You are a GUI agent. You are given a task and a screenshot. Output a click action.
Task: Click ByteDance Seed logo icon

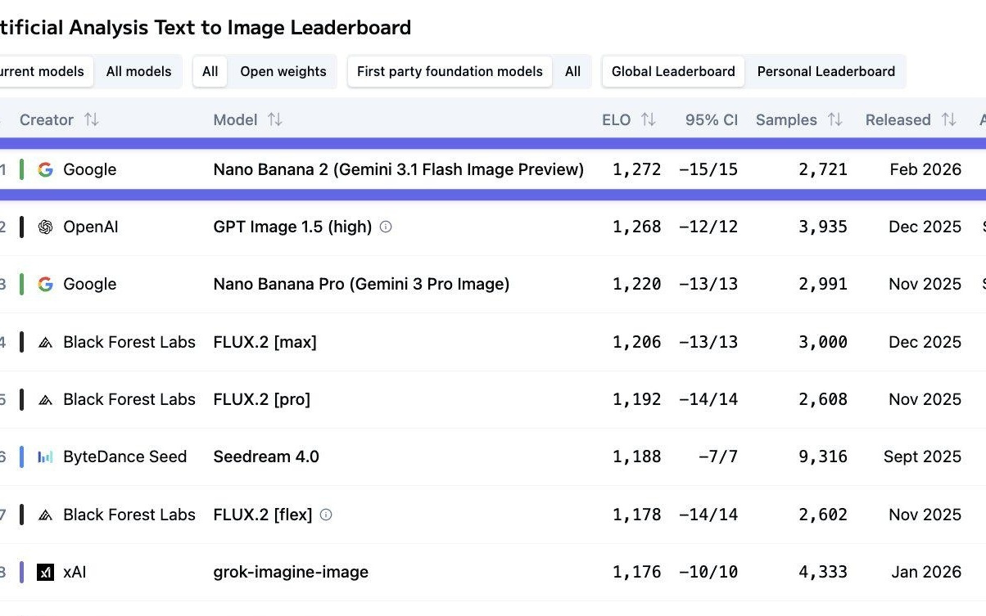pyautogui.click(x=46, y=457)
